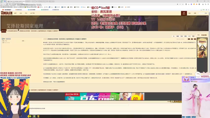Open the 艾泽拉斯国家地理 breadcrumb tab

(x=12, y=31)
